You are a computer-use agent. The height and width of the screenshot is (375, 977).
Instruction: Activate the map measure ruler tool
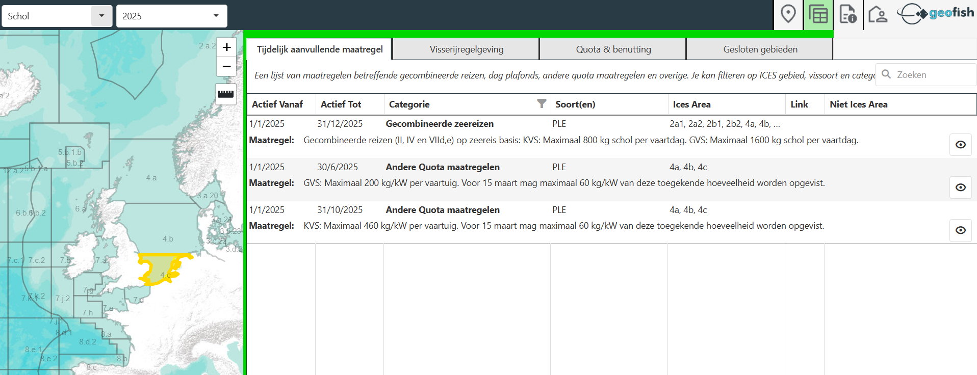coord(225,94)
